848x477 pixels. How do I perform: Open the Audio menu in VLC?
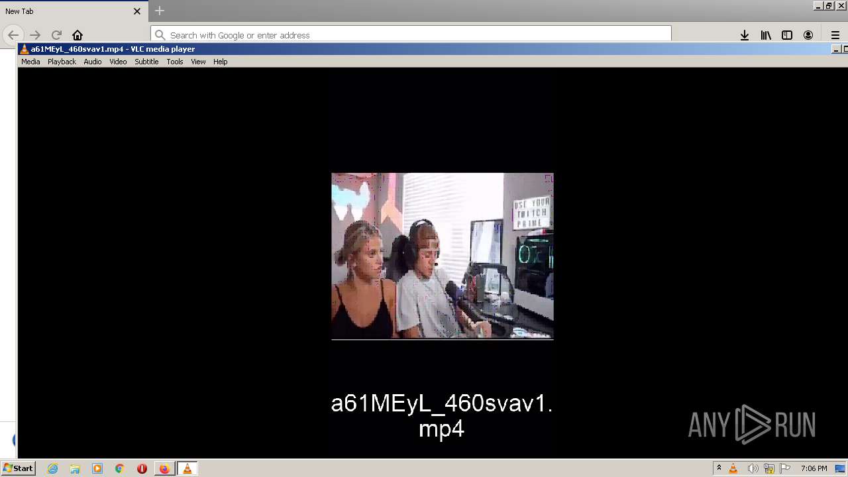pos(93,62)
